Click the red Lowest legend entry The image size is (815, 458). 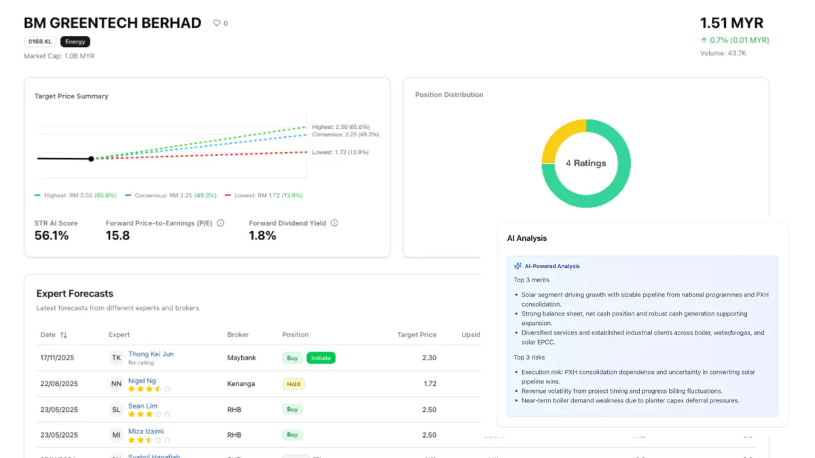pos(264,195)
